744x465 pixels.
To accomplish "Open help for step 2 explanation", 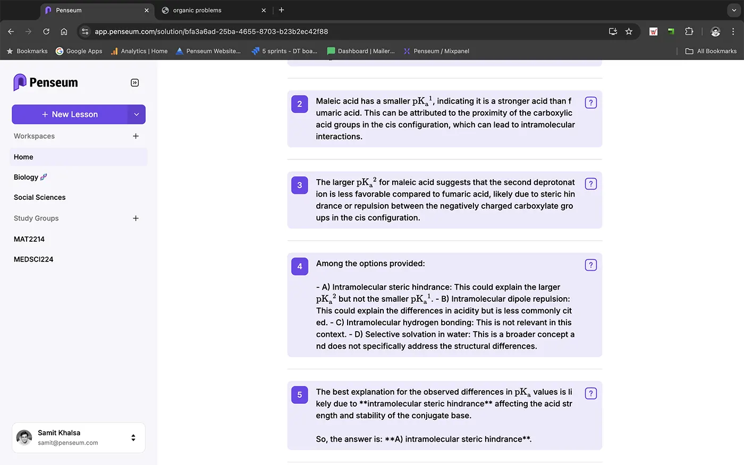I will pos(590,103).
